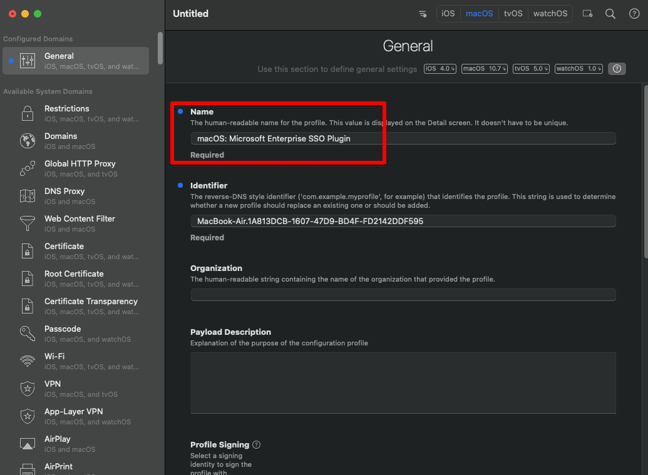Image resolution: width=648 pixels, height=475 pixels.
Task: Select the VPN shield icon
Action: click(28, 389)
